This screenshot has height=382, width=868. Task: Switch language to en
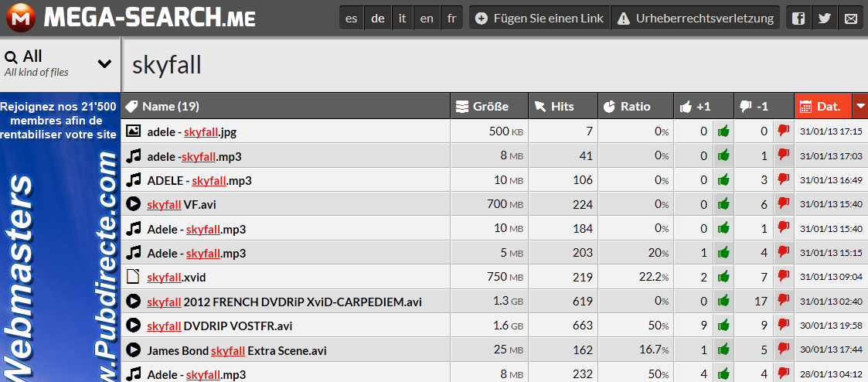(426, 19)
